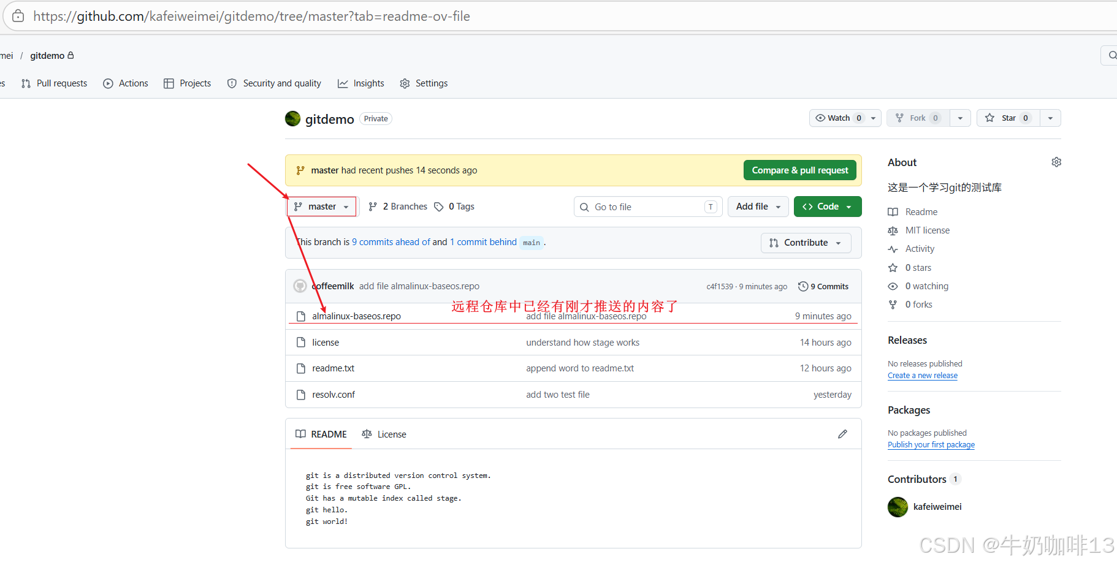Click Create a new release link
Image resolution: width=1117 pixels, height=565 pixels.
pos(923,376)
